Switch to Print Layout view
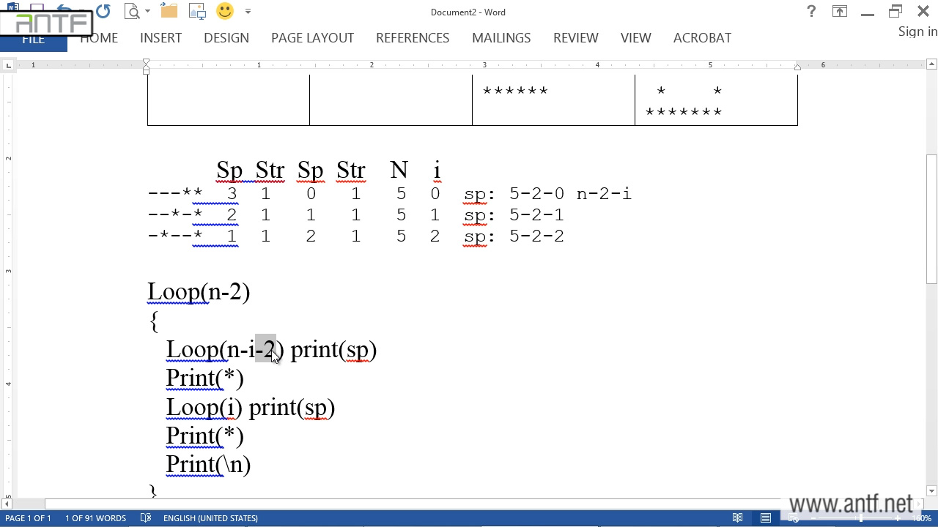The width and height of the screenshot is (938, 527). click(x=766, y=518)
